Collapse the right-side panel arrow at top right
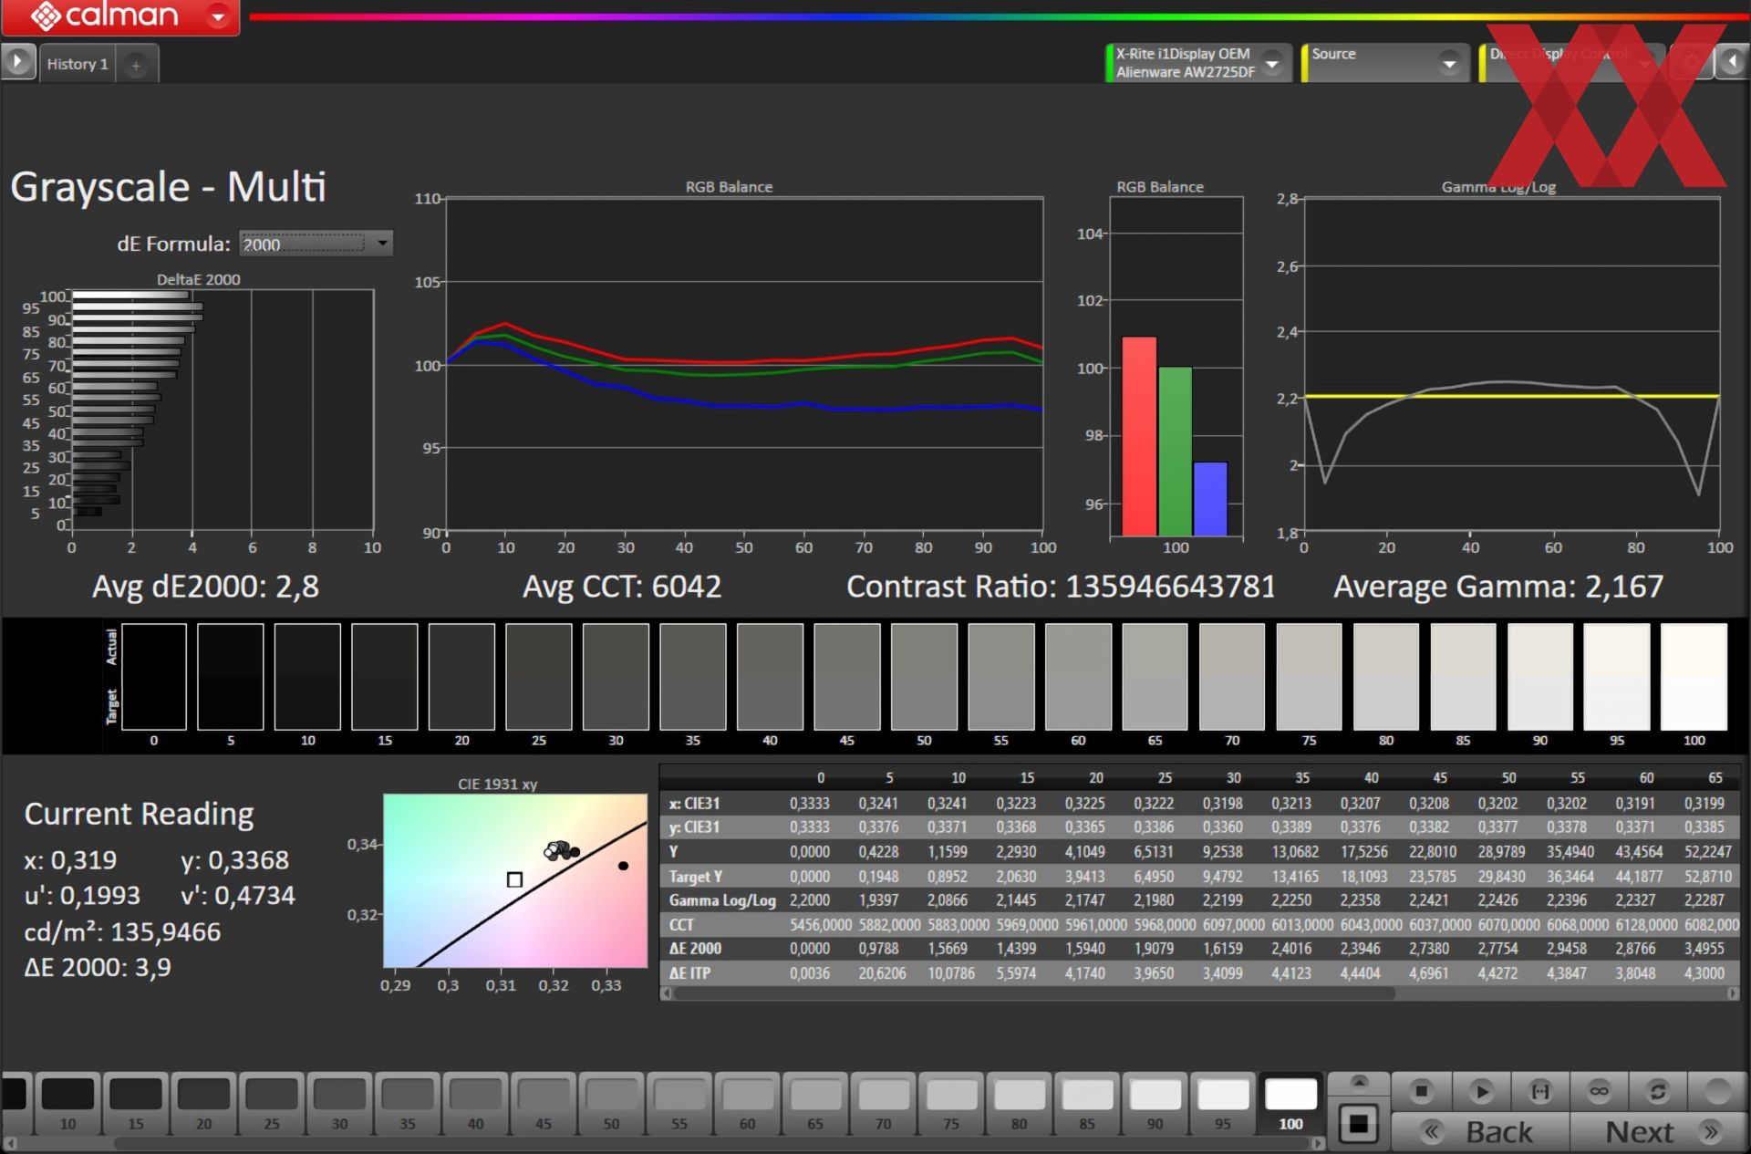Image resolution: width=1751 pixels, height=1154 pixels. point(1732,62)
